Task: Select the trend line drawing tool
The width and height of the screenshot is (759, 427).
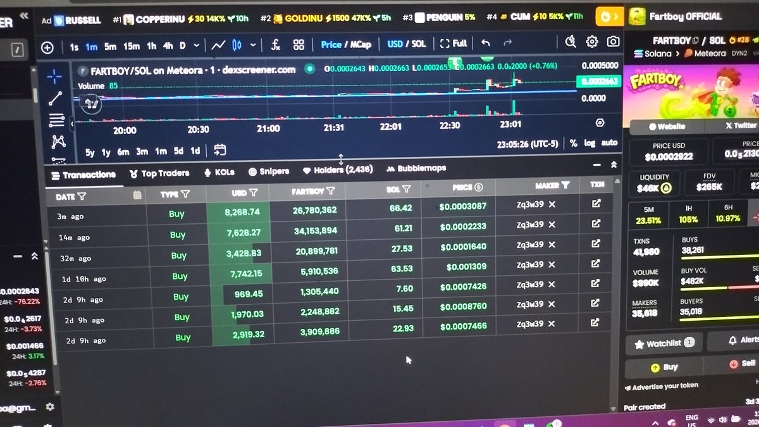Action: pyautogui.click(x=56, y=98)
